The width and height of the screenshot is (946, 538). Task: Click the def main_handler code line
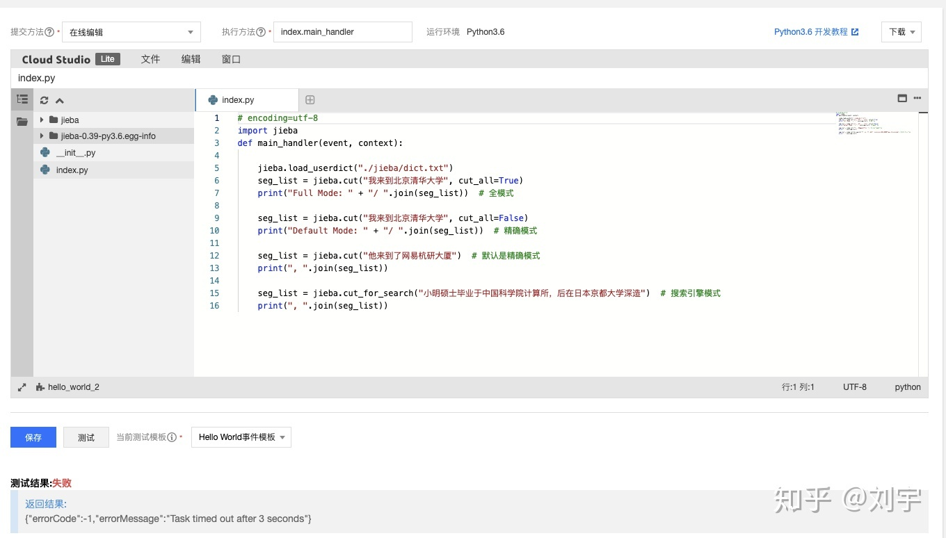point(320,143)
